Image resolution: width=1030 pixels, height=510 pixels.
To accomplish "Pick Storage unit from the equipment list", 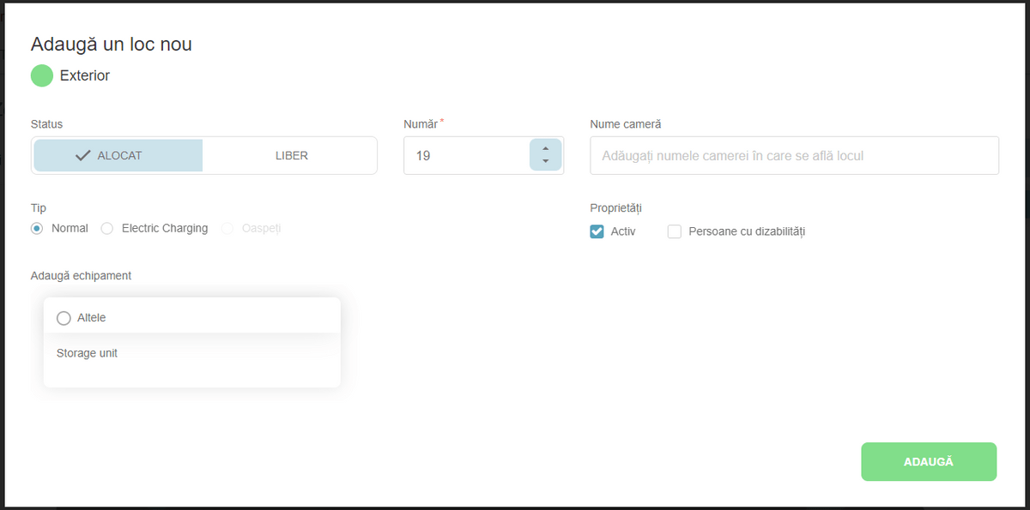I will point(88,353).
